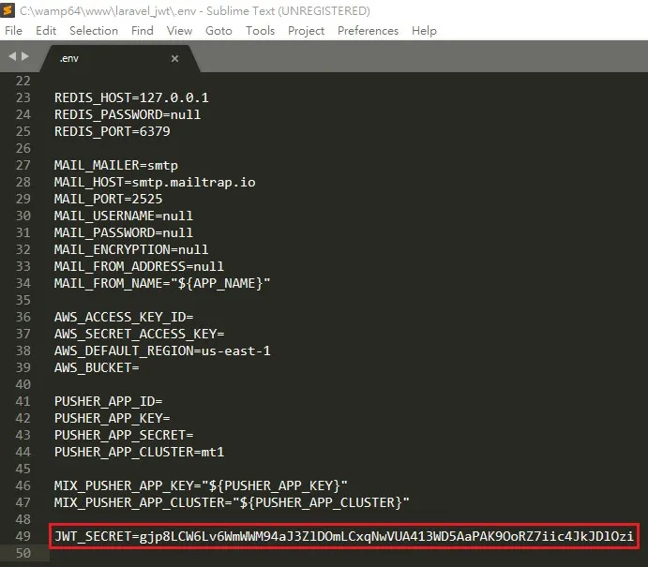Click line AWS_ACCESS_KEY_ID=

click(x=124, y=317)
